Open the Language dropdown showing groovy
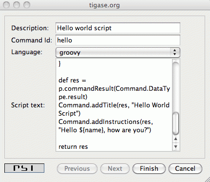The width and height of the screenshot is (210, 182). click(118, 53)
